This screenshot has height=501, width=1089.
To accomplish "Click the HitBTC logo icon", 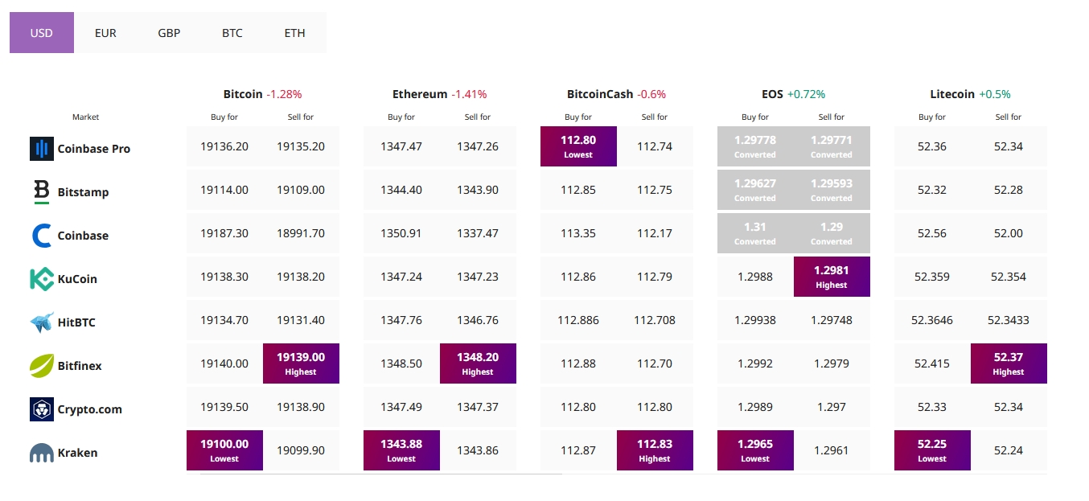I will tap(42, 322).
